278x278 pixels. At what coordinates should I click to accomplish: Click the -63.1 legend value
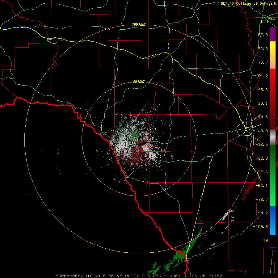[262, 186]
